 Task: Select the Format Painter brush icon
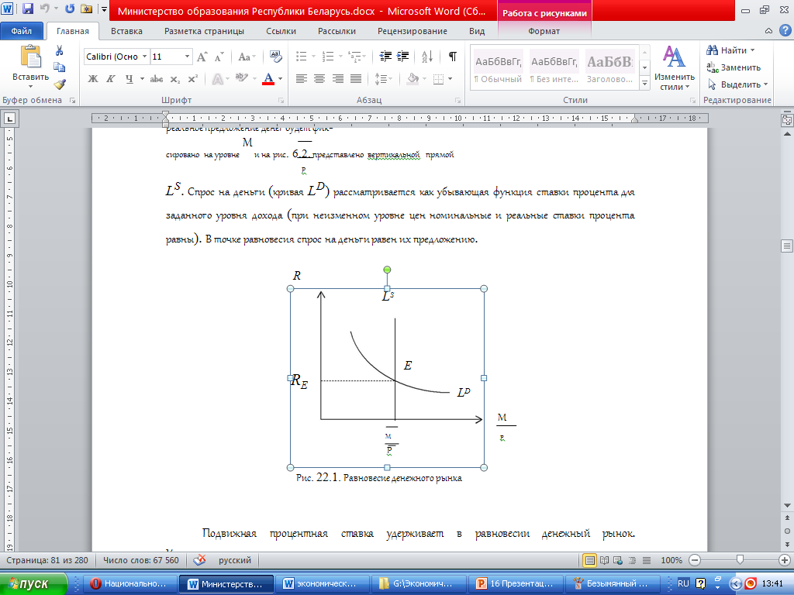pyautogui.click(x=60, y=84)
